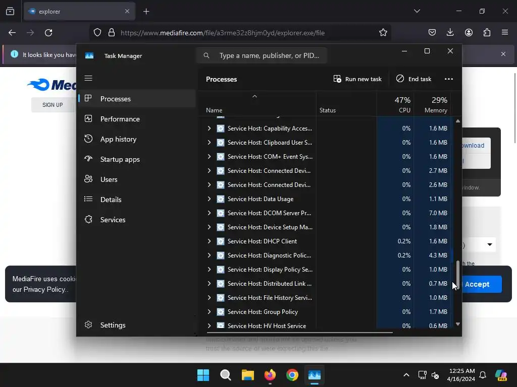Click scrollbar up arrow in process list
This screenshot has height=387, width=517.
(457, 121)
